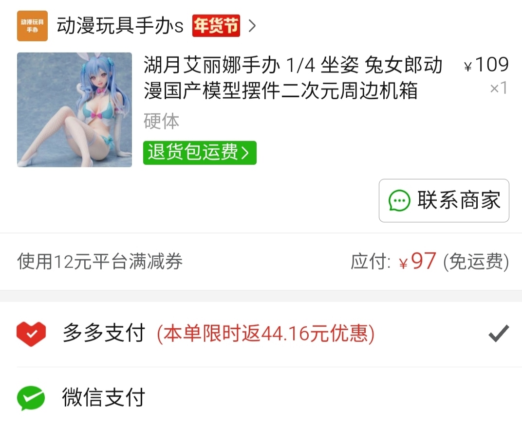Tap the ¥97 payable amount
522x426 pixels.
(x=417, y=261)
